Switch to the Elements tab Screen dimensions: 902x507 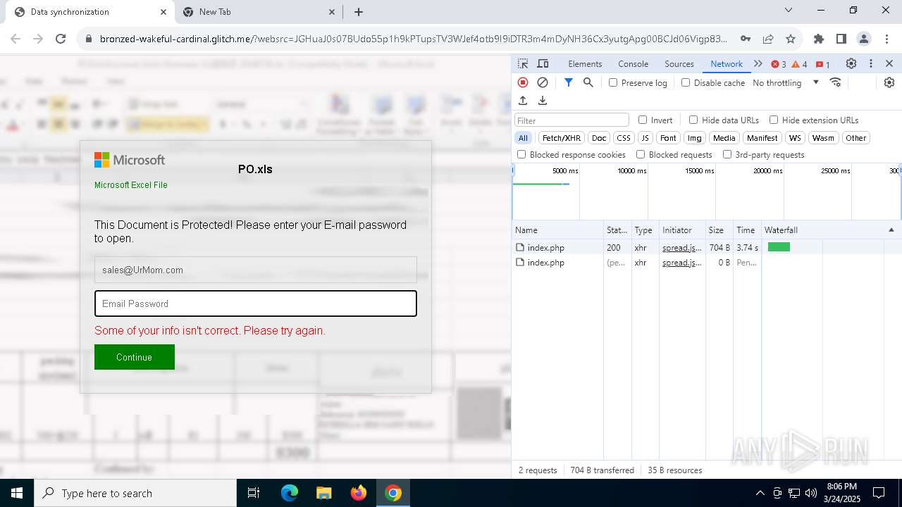tap(585, 63)
